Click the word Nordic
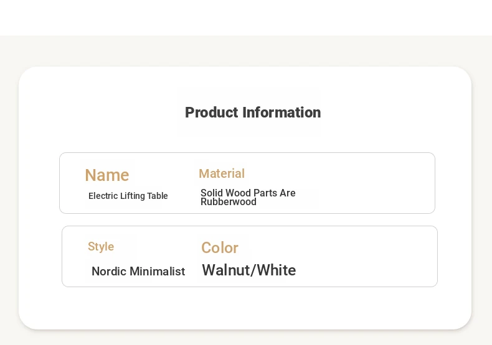 tap(109, 271)
